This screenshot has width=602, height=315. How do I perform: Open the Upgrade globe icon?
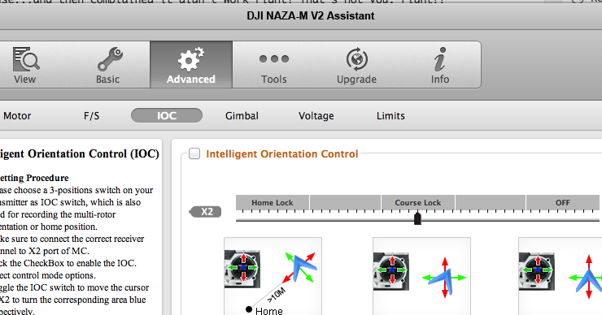coord(356,59)
